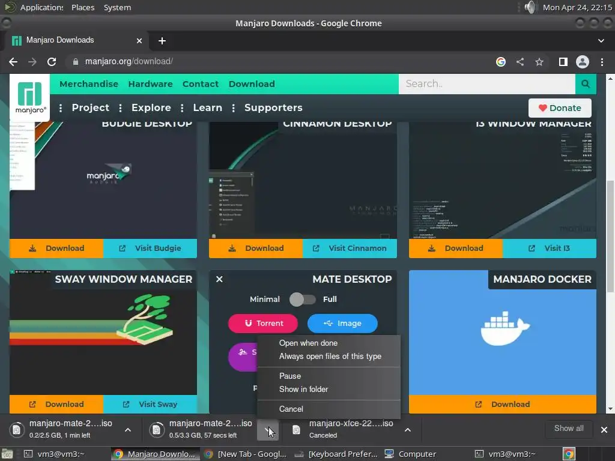The width and height of the screenshot is (615, 461).
Task: Reload the Manjaro downloads page
Action: [x=52, y=62]
